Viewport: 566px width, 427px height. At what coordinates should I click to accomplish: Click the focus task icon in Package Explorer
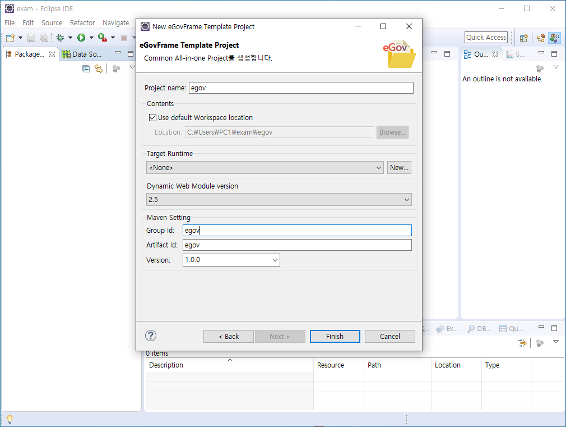[116, 68]
